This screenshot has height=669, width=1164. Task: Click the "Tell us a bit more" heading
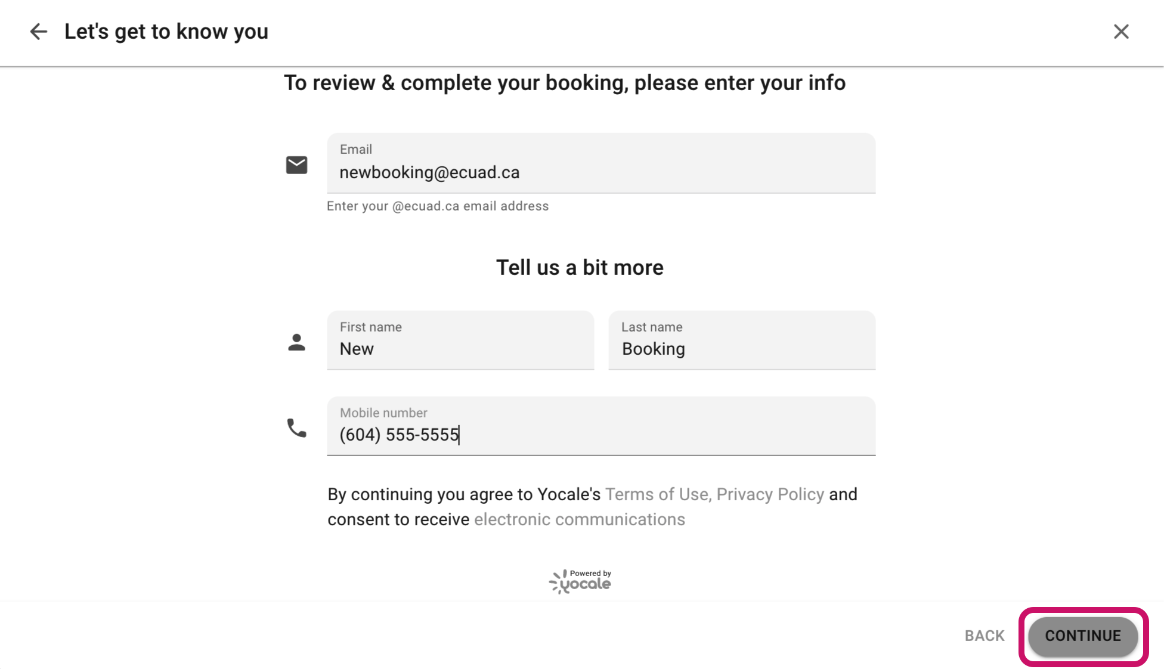(580, 268)
